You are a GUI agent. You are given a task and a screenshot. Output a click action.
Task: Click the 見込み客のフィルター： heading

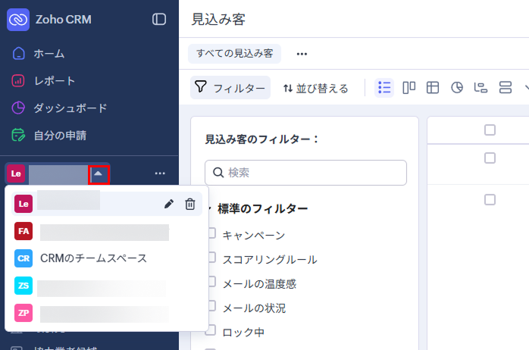(x=262, y=139)
